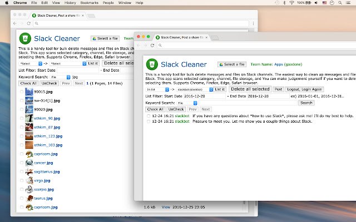Click 'Select a file' in front window
The height and width of the screenshot is (222, 356).
tap(231, 64)
